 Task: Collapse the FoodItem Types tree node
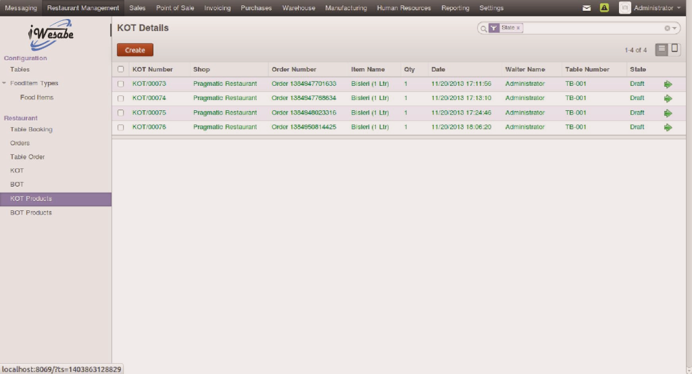[x=4, y=83]
